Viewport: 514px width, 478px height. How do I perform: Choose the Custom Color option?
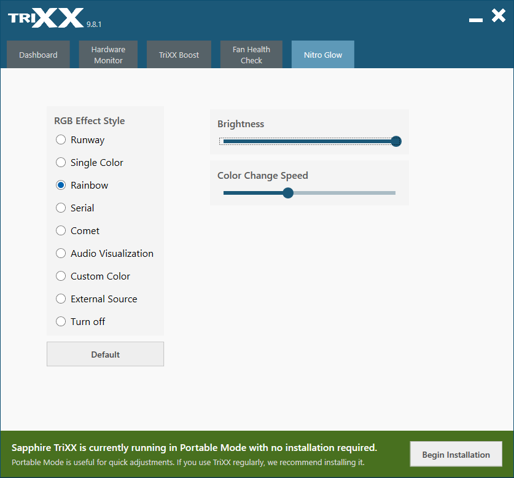(x=61, y=276)
